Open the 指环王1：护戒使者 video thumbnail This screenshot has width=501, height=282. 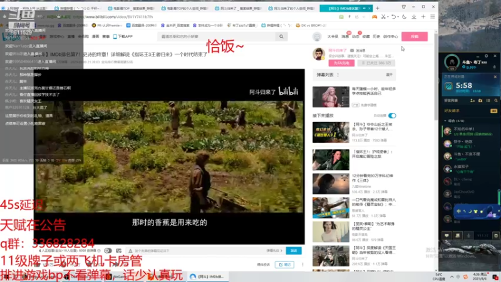point(331,160)
